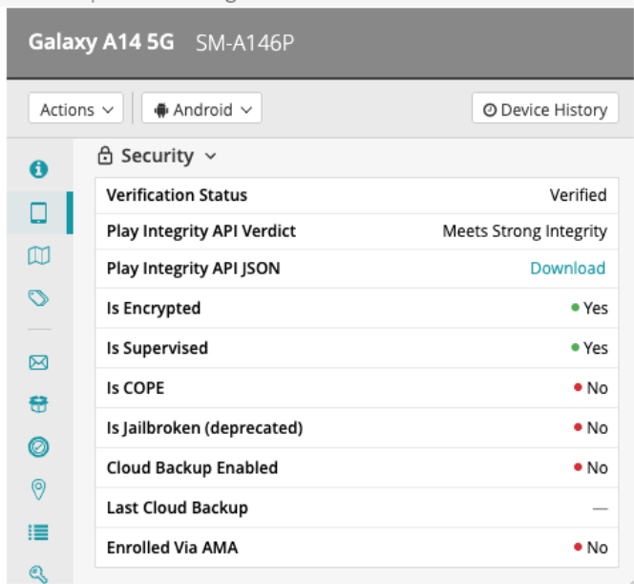This screenshot has width=634, height=584.
Task: Download the Play Integrity API JSON
Action: [567, 269]
